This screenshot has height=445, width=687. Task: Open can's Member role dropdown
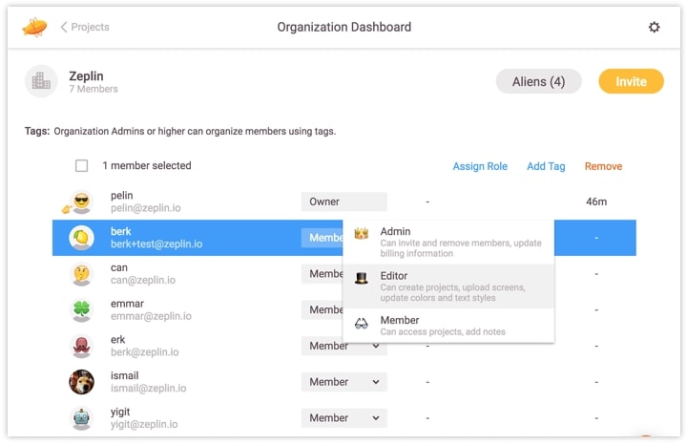(x=323, y=274)
